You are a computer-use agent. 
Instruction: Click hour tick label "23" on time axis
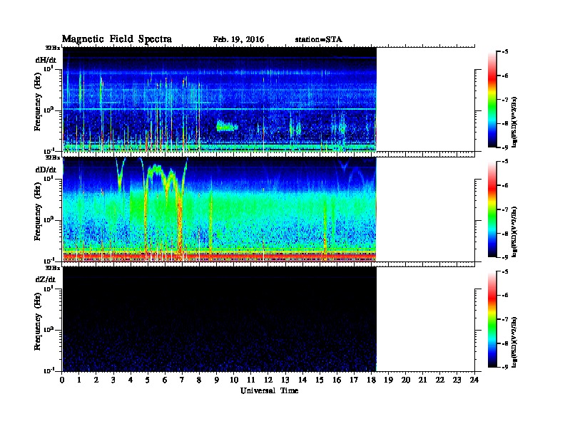[457, 380]
